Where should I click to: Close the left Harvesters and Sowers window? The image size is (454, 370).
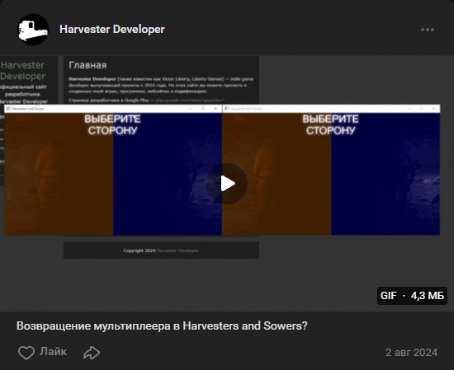tap(215, 109)
